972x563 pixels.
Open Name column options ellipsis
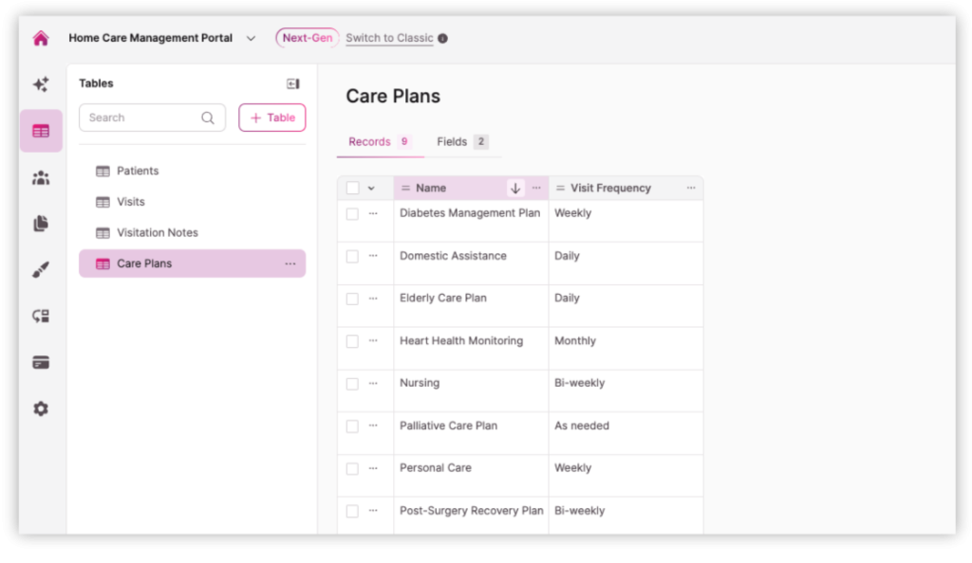(536, 188)
